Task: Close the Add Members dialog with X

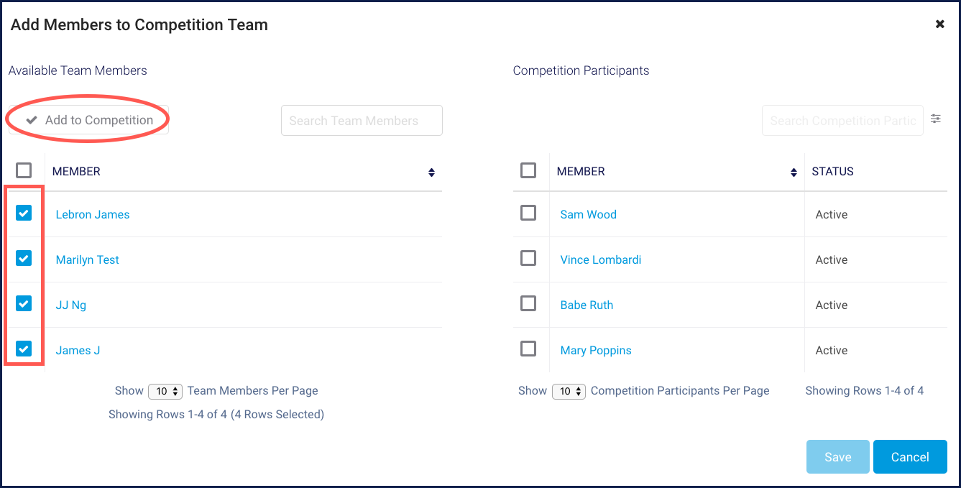Action: coord(939,24)
